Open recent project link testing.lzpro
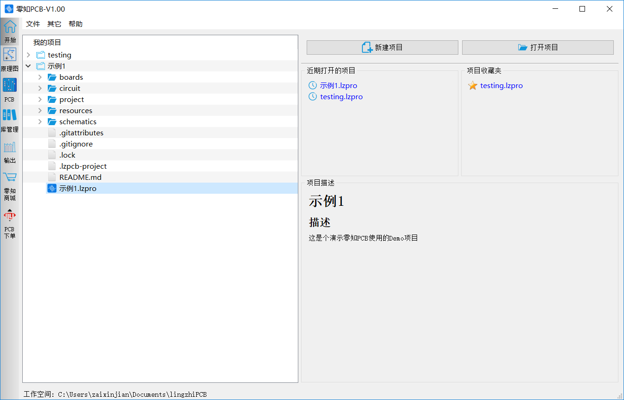The height and width of the screenshot is (400, 624). coord(341,96)
